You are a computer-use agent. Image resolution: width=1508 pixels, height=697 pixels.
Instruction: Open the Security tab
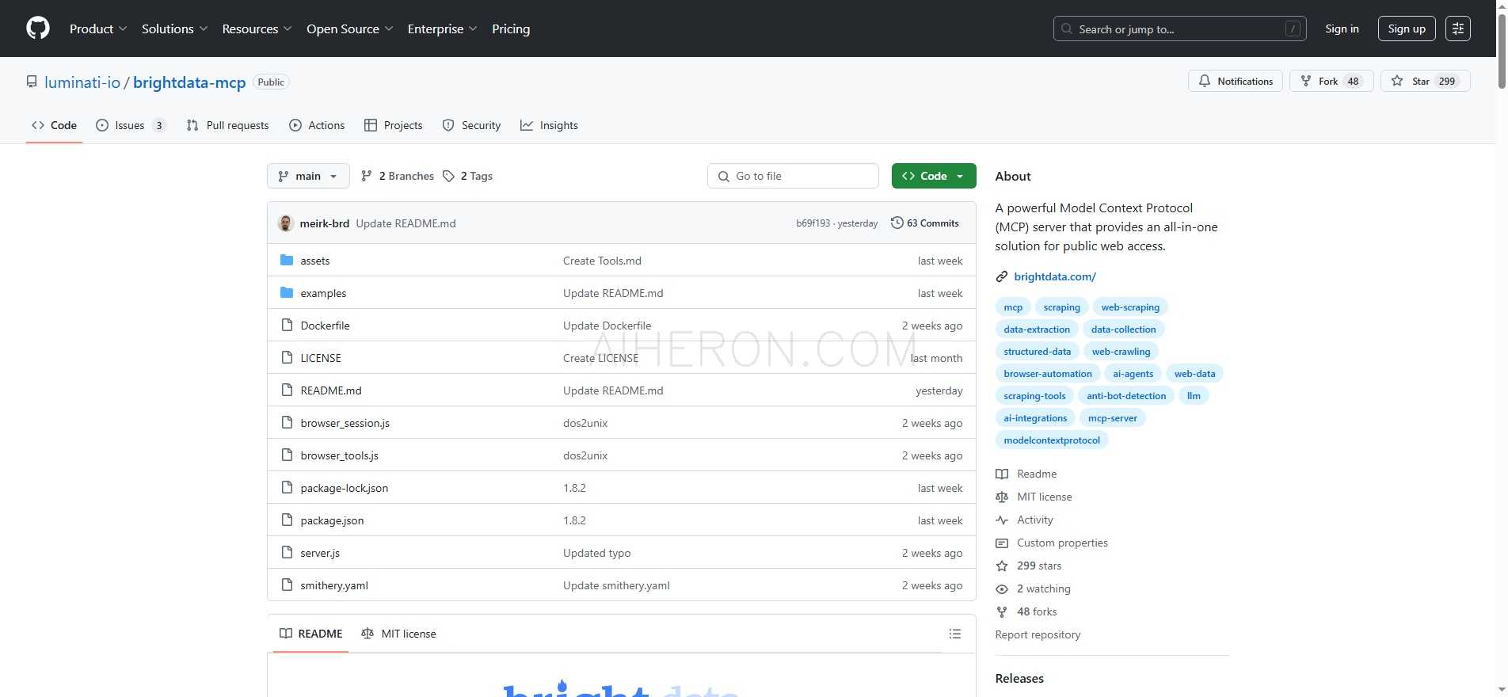click(471, 125)
